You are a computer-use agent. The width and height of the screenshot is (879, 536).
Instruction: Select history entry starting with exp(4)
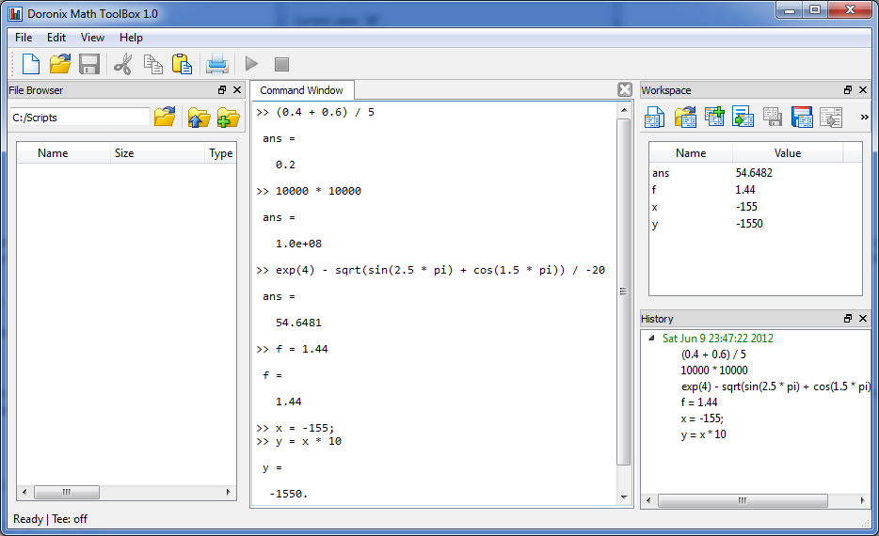775,386
